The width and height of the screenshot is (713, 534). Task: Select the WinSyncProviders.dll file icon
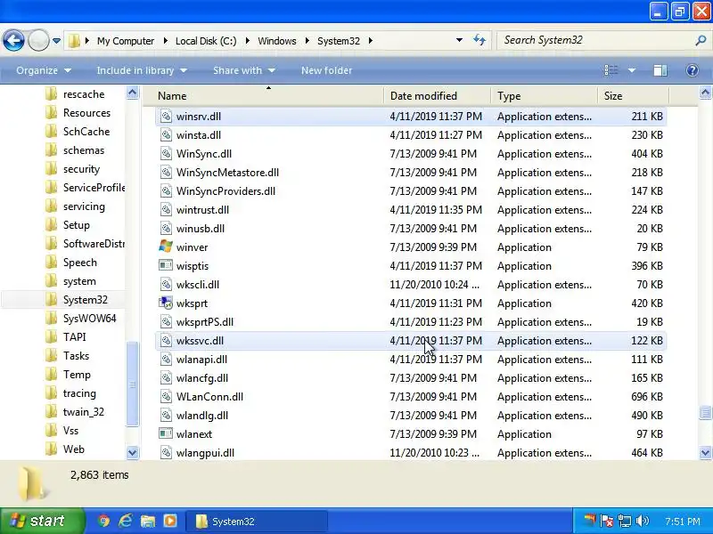point(166,191)
